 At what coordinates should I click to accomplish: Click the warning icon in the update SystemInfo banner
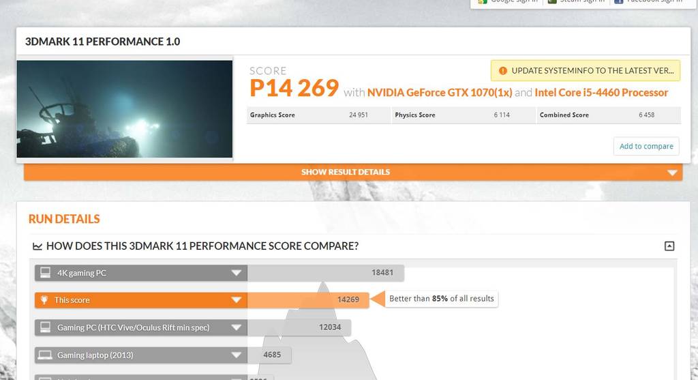click(502, 71)
